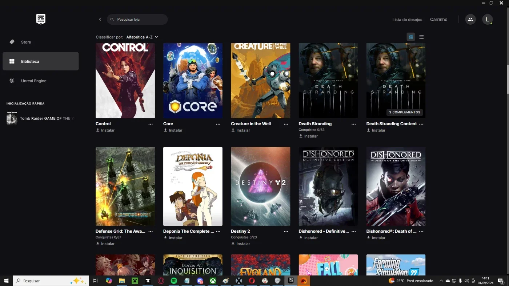
Task: Install Control
Action: pyautogui.click(x=105, y=130)
